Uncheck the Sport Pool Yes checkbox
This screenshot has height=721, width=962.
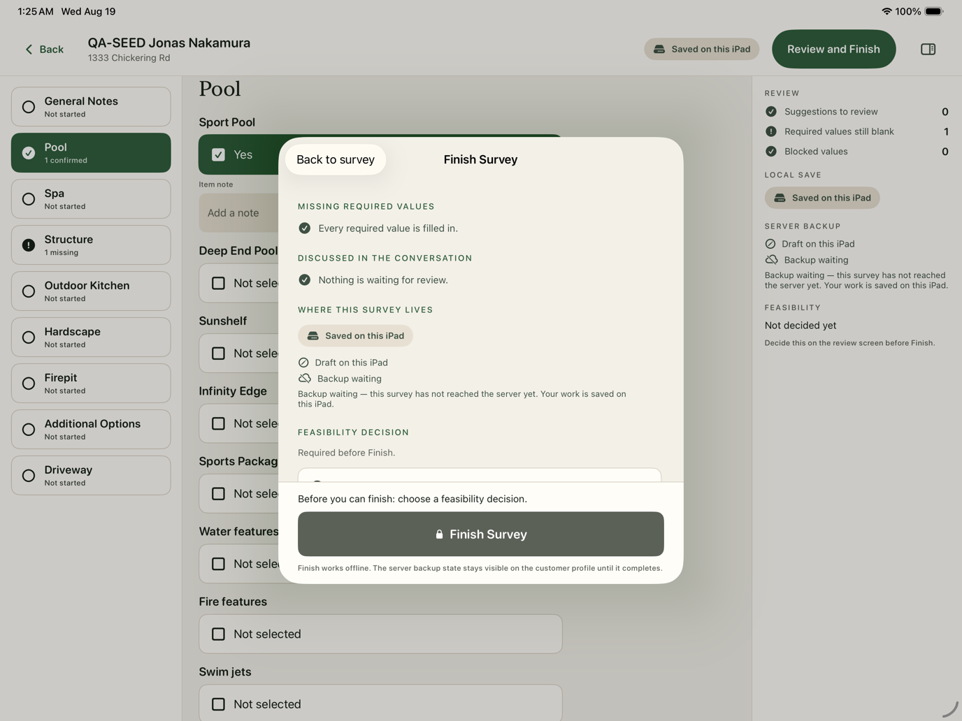tap(218, 154)
